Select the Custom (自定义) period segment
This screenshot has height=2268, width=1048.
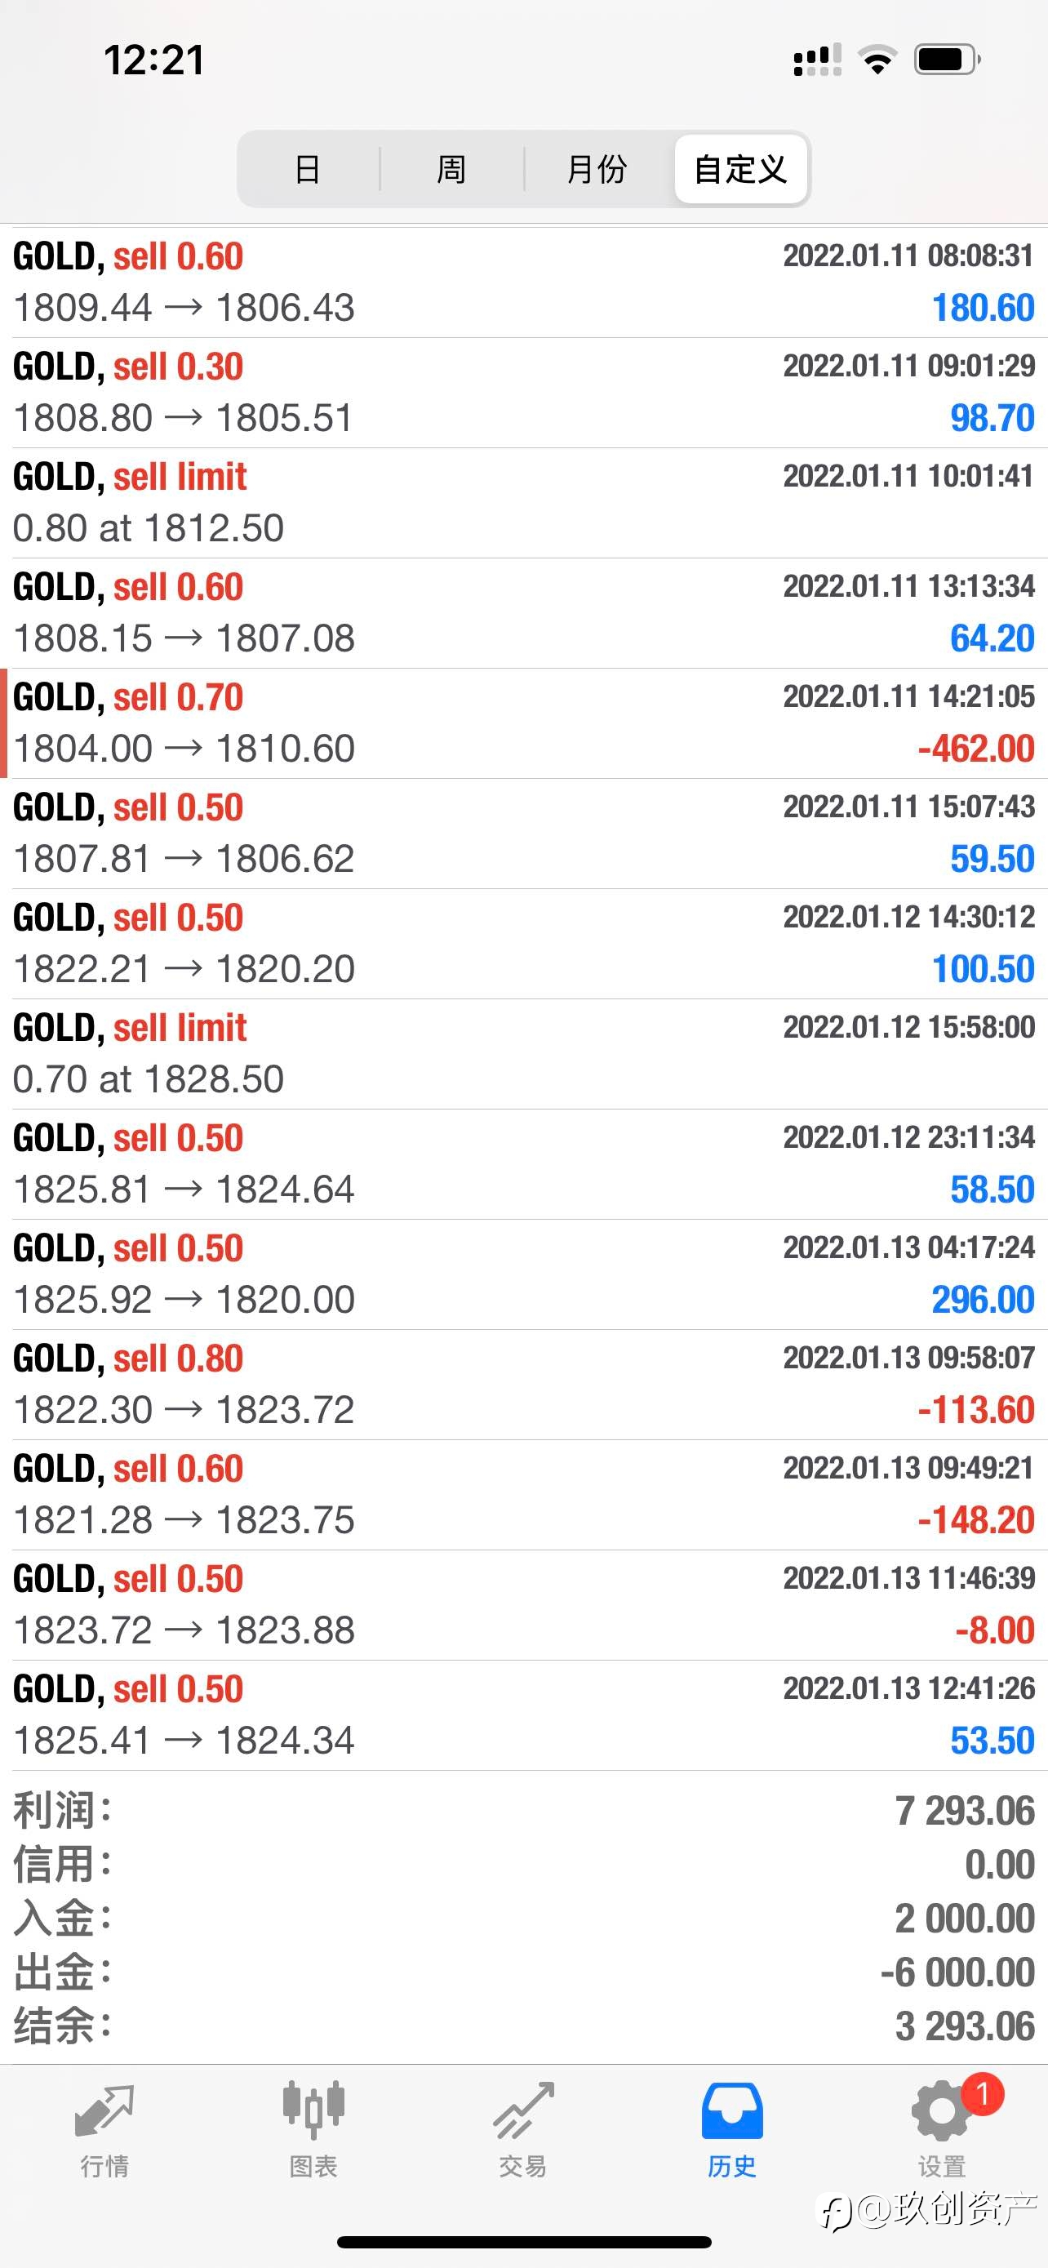(740, 169)
